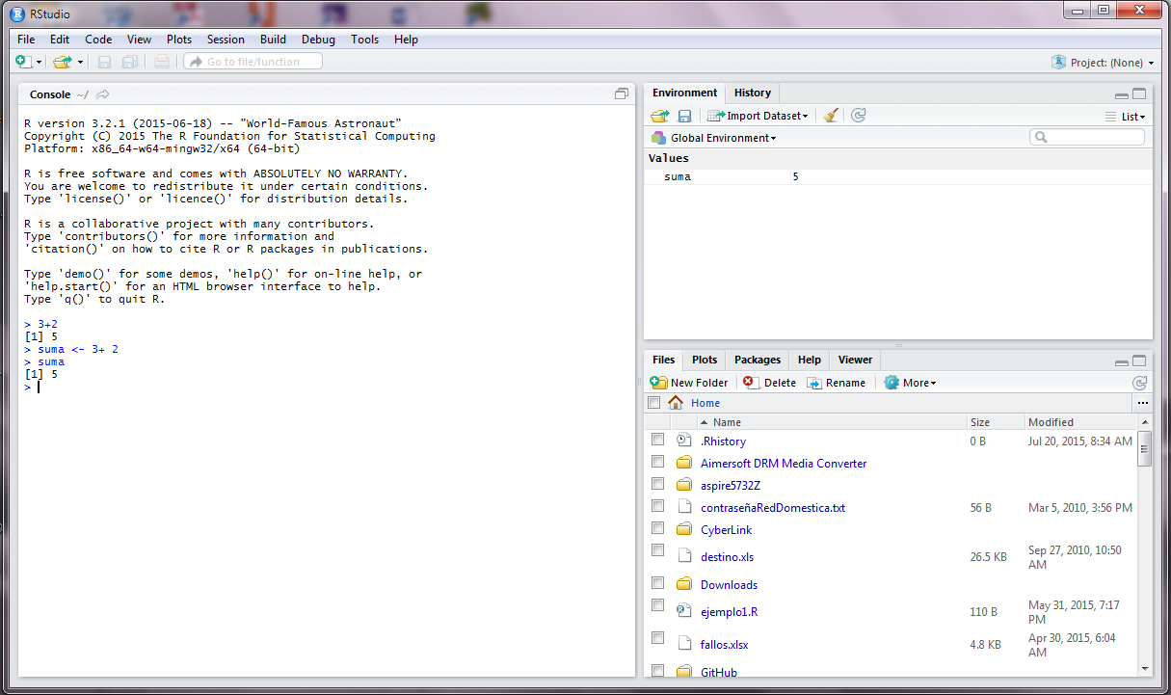Load a workspace in the Environment pane
Screen dimensions: 1171x695
(x=660, y=116)
